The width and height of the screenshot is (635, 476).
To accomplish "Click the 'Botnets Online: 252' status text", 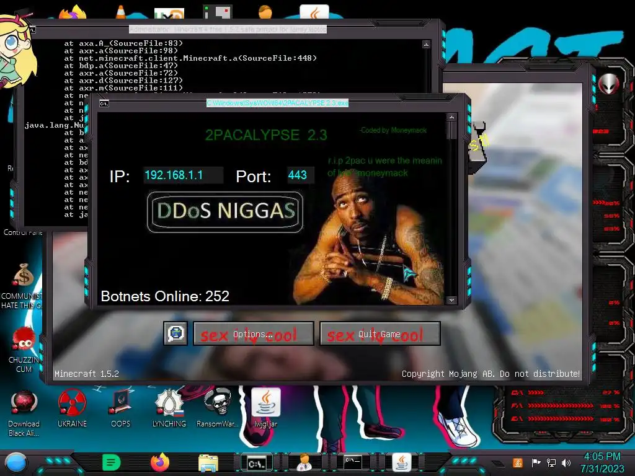I will (165, 296).
